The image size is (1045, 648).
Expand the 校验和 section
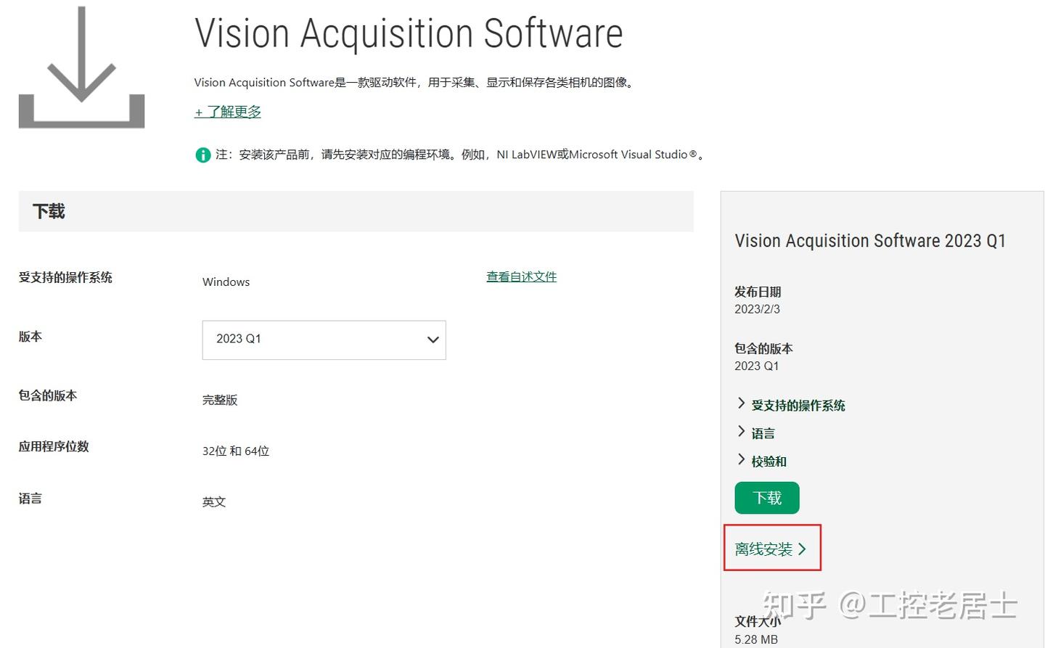767,461
